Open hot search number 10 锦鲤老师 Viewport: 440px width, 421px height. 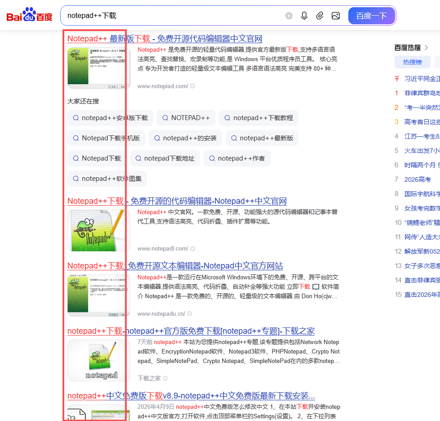point(422,223)
